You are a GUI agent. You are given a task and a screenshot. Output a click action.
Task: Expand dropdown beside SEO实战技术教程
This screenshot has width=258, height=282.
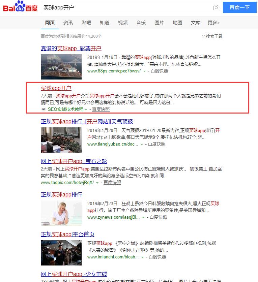coord(86,109)
